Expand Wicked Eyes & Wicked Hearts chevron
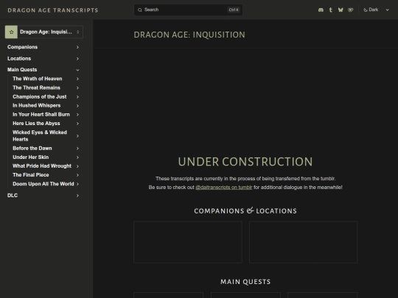The width and height of the screenshot is (398, 298). [77, 136]
